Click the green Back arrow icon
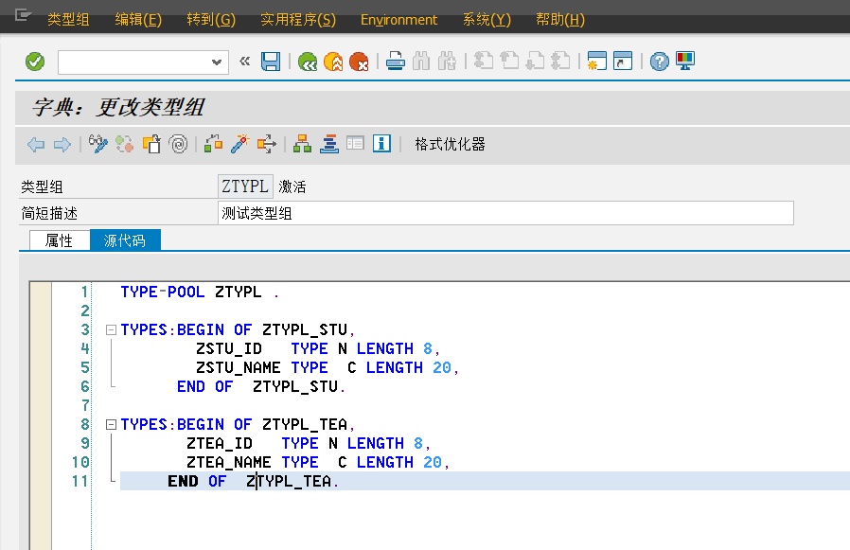Screen dimensions: 850x550 tap(305, 61)
